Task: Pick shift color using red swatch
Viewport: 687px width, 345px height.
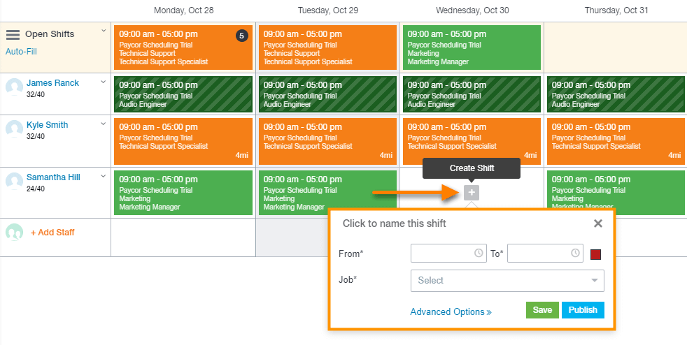Action: pyautogui.click(x=596, y=254)
